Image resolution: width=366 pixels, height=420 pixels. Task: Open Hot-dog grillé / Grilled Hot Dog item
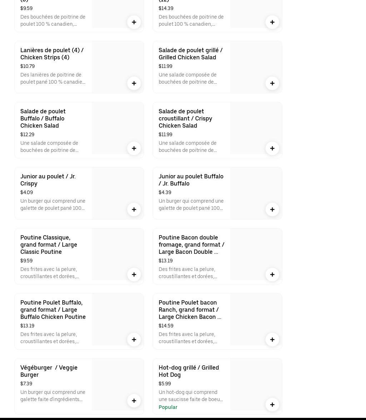click(x=189, y=371)
